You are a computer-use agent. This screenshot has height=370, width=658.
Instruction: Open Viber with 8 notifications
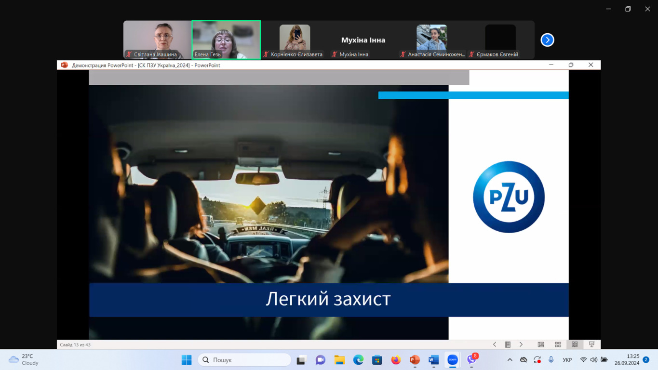point(472,359)
